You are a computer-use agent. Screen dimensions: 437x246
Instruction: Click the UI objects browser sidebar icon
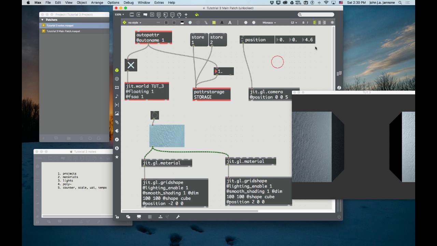[117, 87]
